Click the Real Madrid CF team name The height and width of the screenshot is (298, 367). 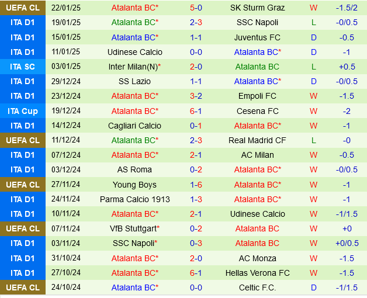pos(257,140)
